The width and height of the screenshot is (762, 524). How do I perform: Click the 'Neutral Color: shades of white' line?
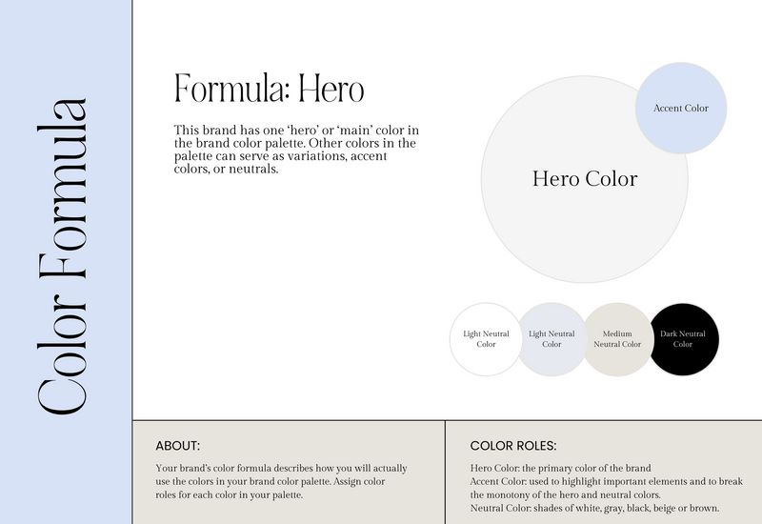point(594,508)
